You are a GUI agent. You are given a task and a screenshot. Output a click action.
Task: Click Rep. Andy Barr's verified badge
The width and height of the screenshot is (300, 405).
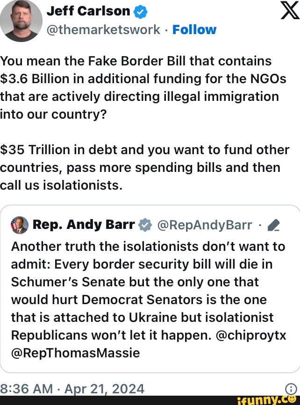coord(145,226)
